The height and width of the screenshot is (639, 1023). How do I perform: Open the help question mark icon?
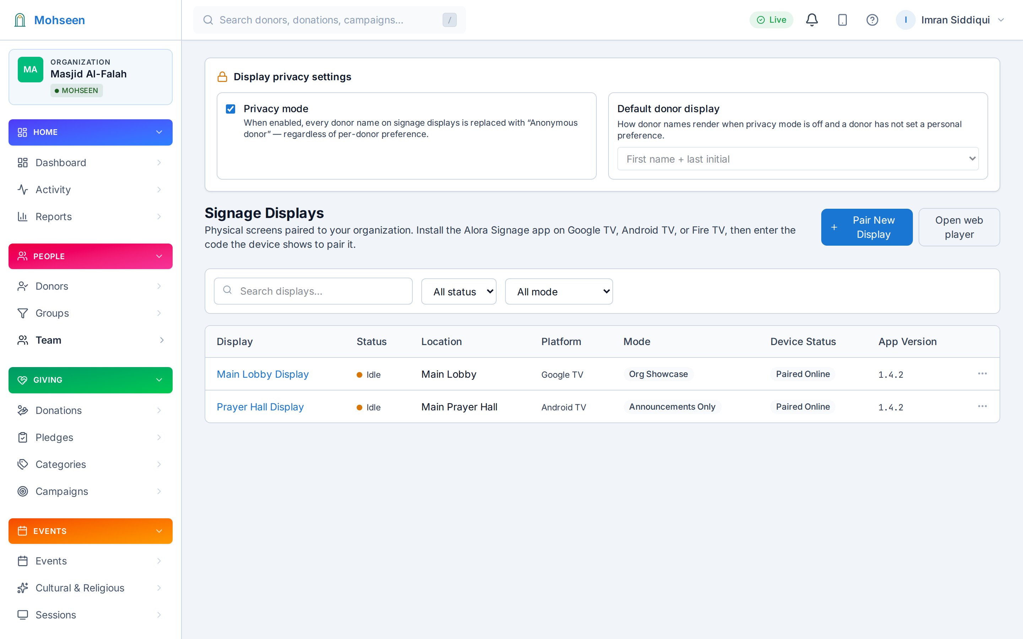(872, 20)
